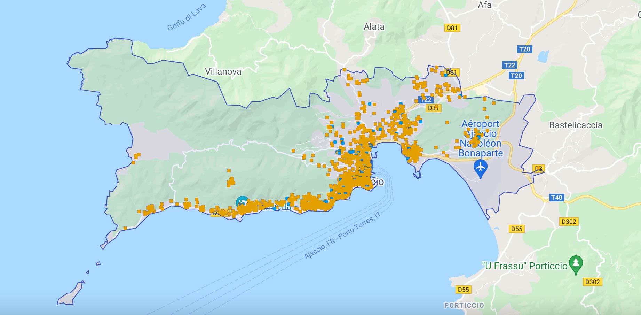This screenshot has height=315, width=641.
Task: Click the blue airplane airport pin
Action: pyautogui.click(x=481, y=168)
